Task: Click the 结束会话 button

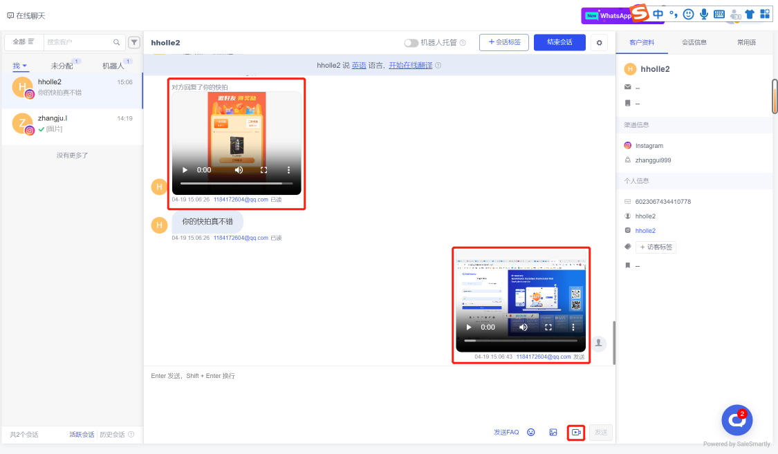Action: click(559, 42)
